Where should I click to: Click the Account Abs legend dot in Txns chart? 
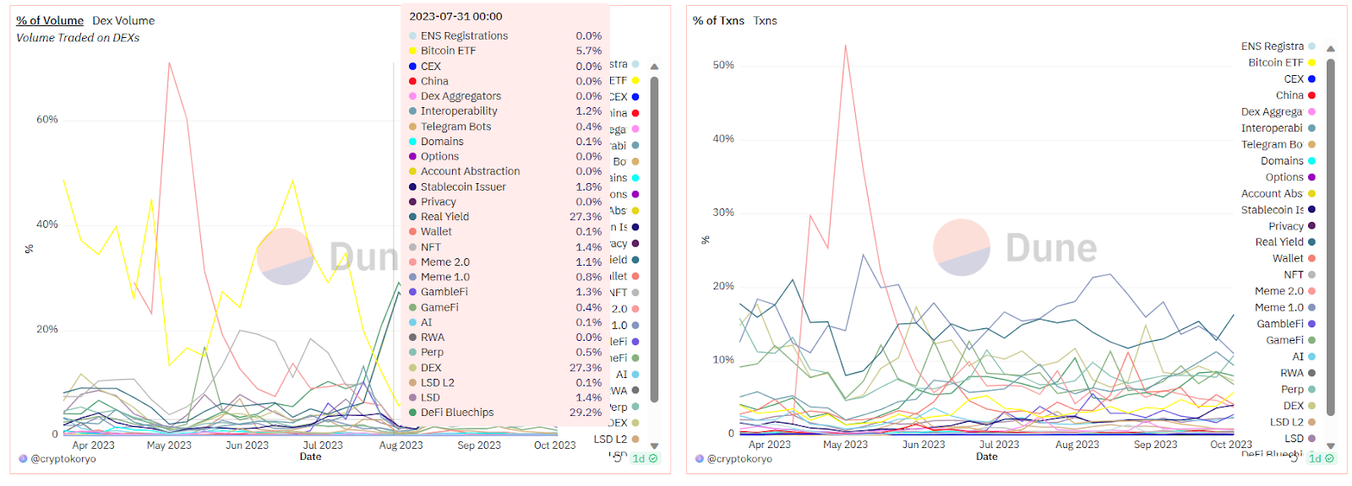coord(1311,193)
